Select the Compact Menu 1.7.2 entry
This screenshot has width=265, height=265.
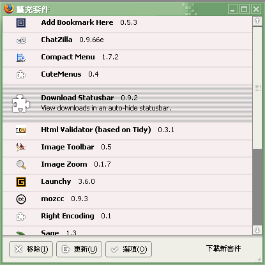(x=127, y=59)
